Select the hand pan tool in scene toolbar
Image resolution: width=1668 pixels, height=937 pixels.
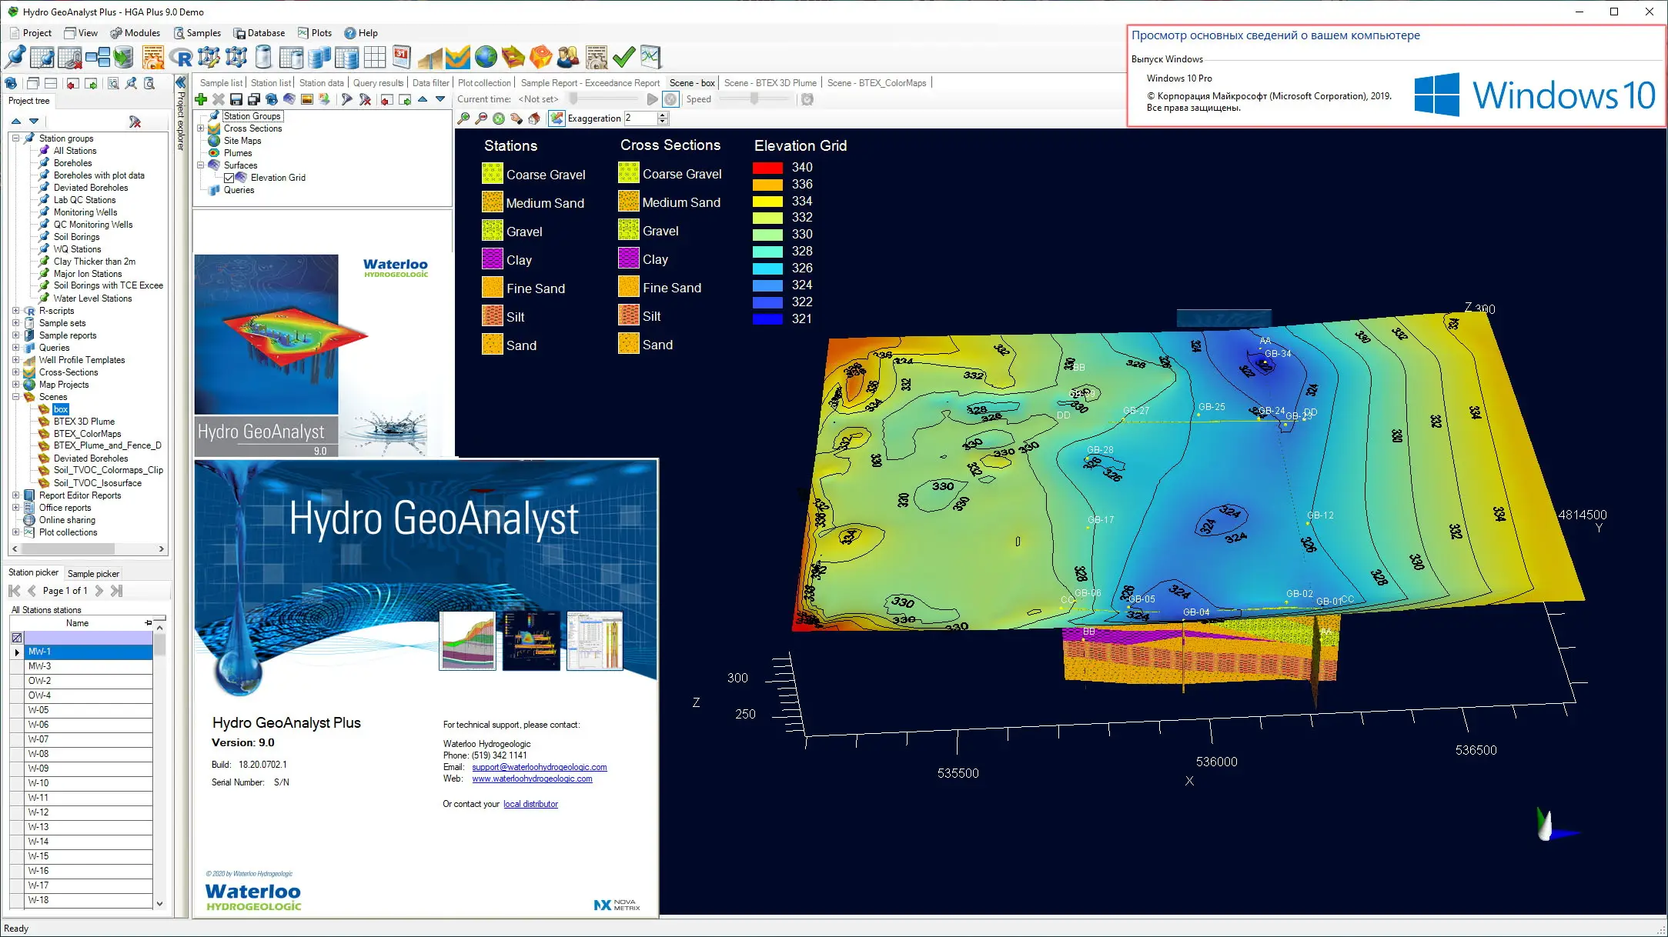click(516, 118)
